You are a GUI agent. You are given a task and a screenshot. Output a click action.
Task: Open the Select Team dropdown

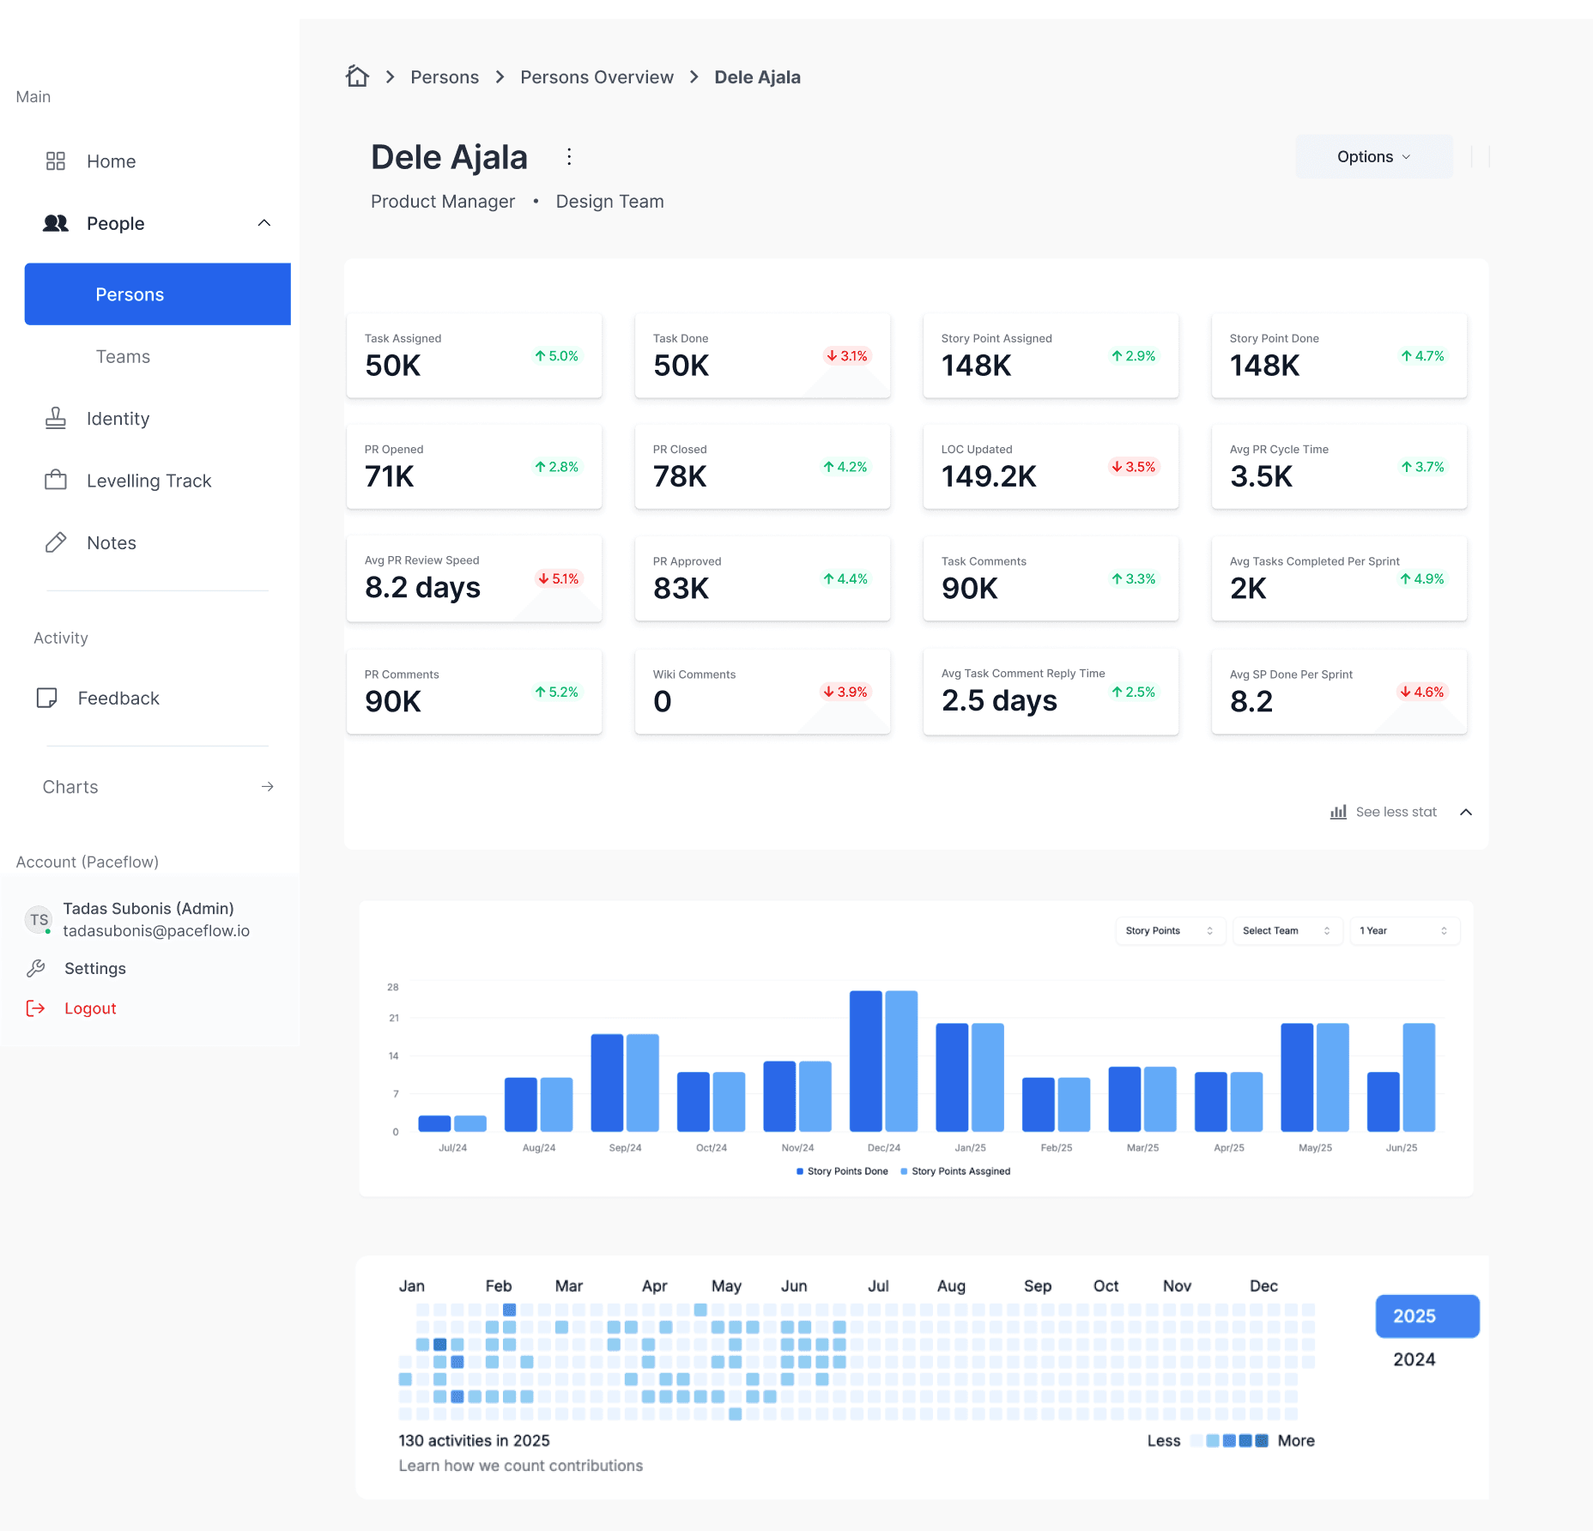(1287, 930)
